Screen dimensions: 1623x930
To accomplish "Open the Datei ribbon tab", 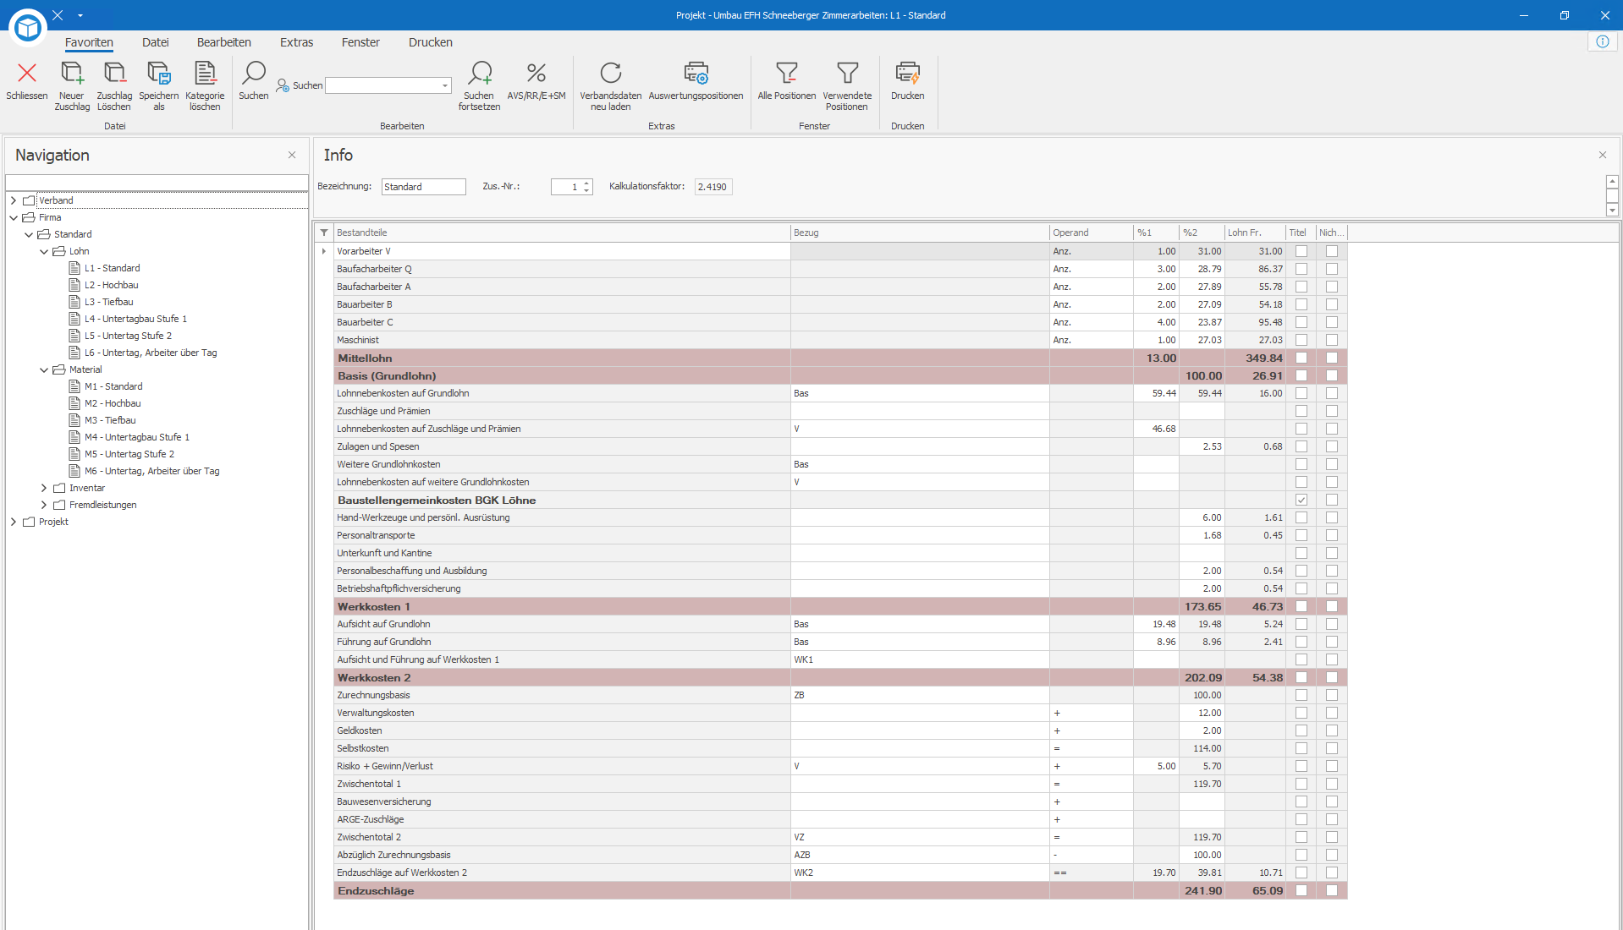I will tap(156, 42).
